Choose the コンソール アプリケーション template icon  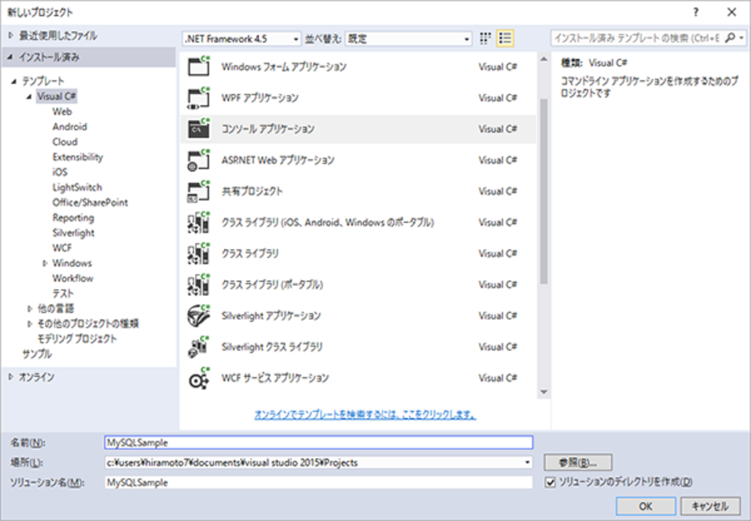click(x=199, y=129)
